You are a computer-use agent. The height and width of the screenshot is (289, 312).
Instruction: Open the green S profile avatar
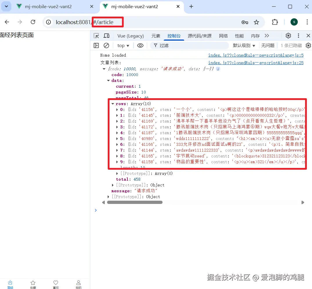tap(294, 22)
